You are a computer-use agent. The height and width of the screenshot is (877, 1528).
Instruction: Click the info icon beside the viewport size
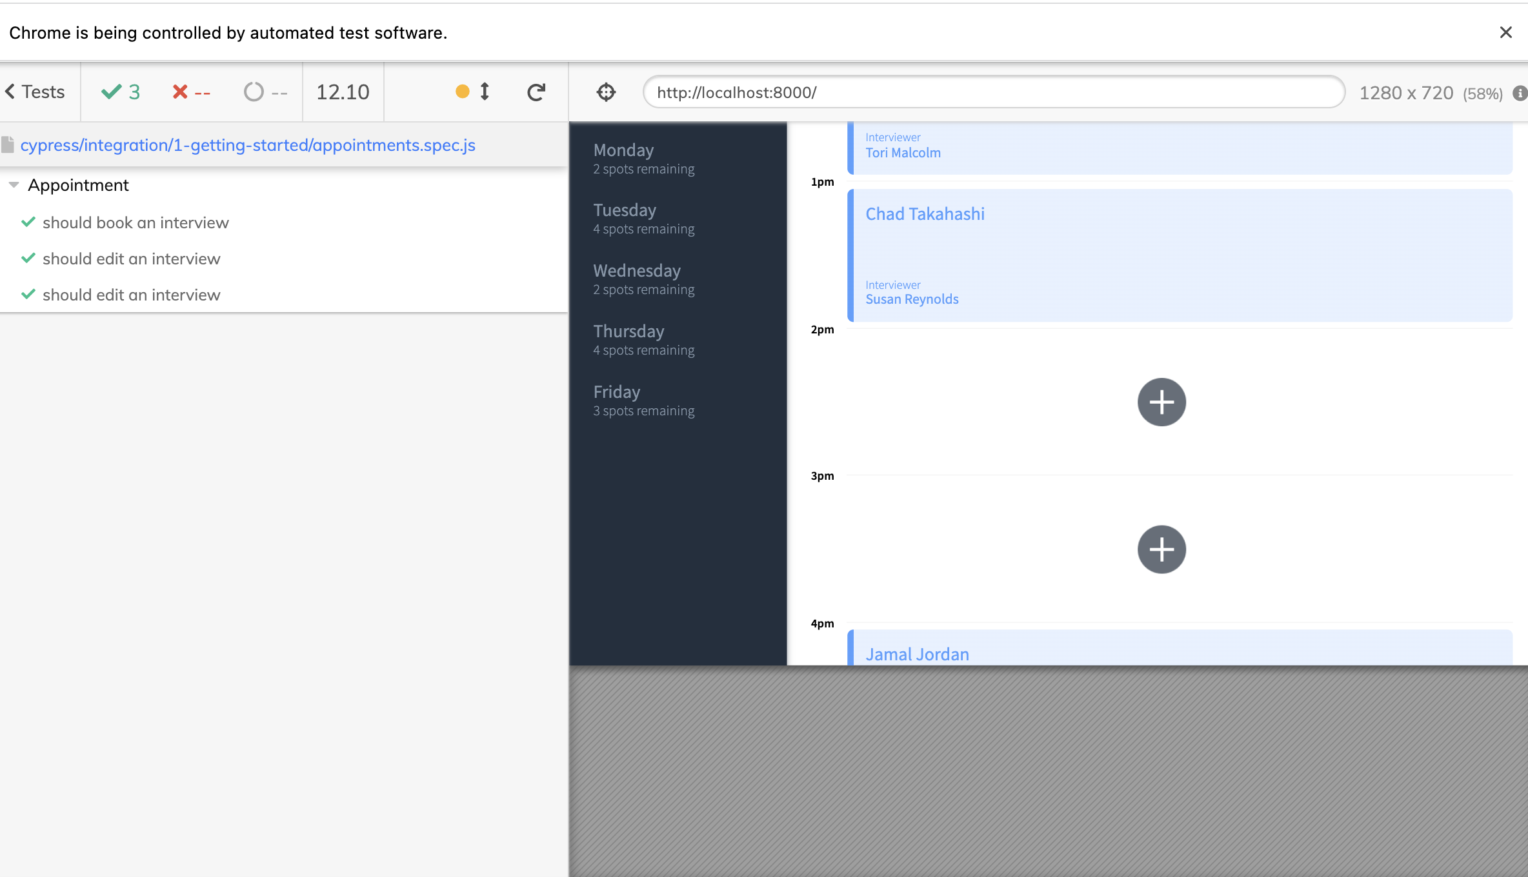point(1522,94)
